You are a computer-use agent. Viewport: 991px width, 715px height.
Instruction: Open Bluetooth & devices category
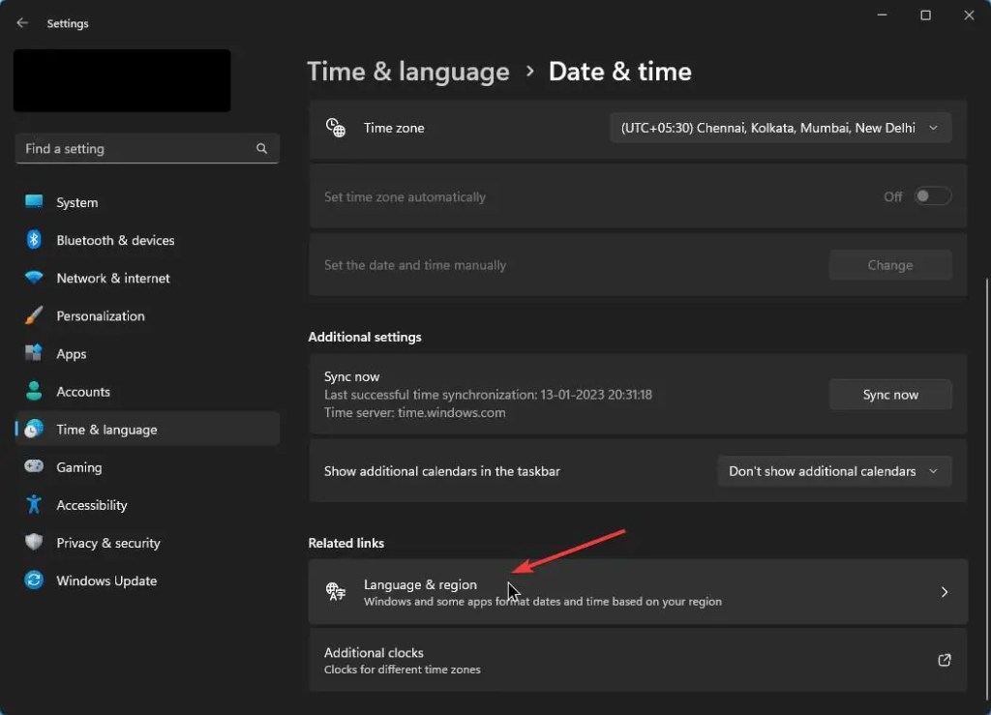tap(147, 240)
